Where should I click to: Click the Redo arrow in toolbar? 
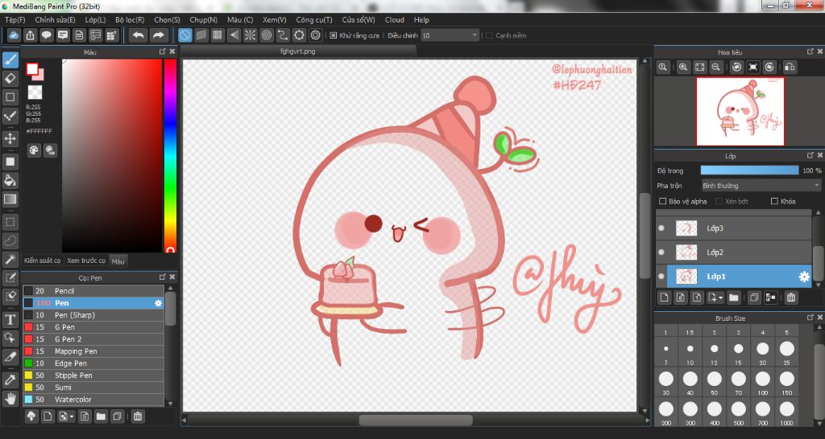(x=158, y=35)
